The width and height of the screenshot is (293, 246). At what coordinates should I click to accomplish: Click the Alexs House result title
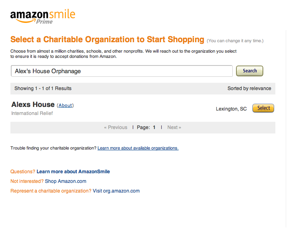[33, 105]
